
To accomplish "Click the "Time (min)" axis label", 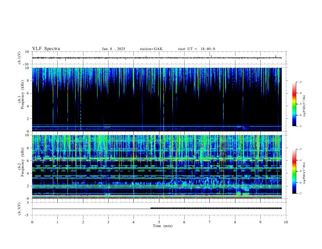I will pos(163,226).
